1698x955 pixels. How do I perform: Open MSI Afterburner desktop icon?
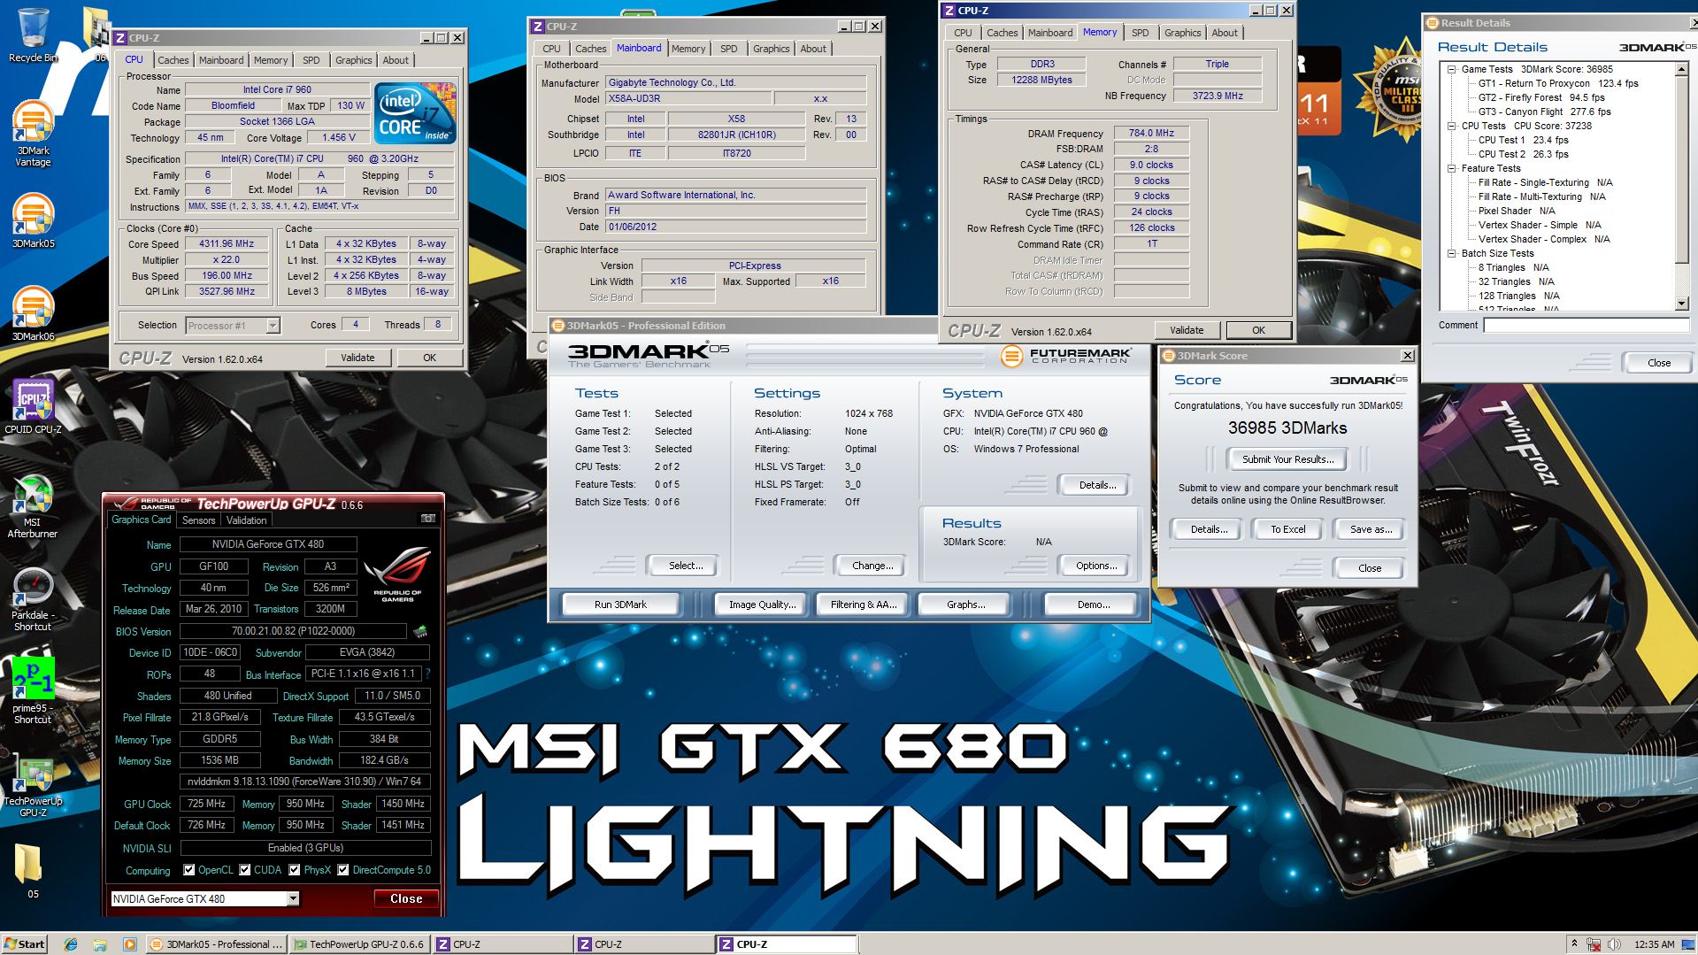pyautogui.click(x=33, y=506)
